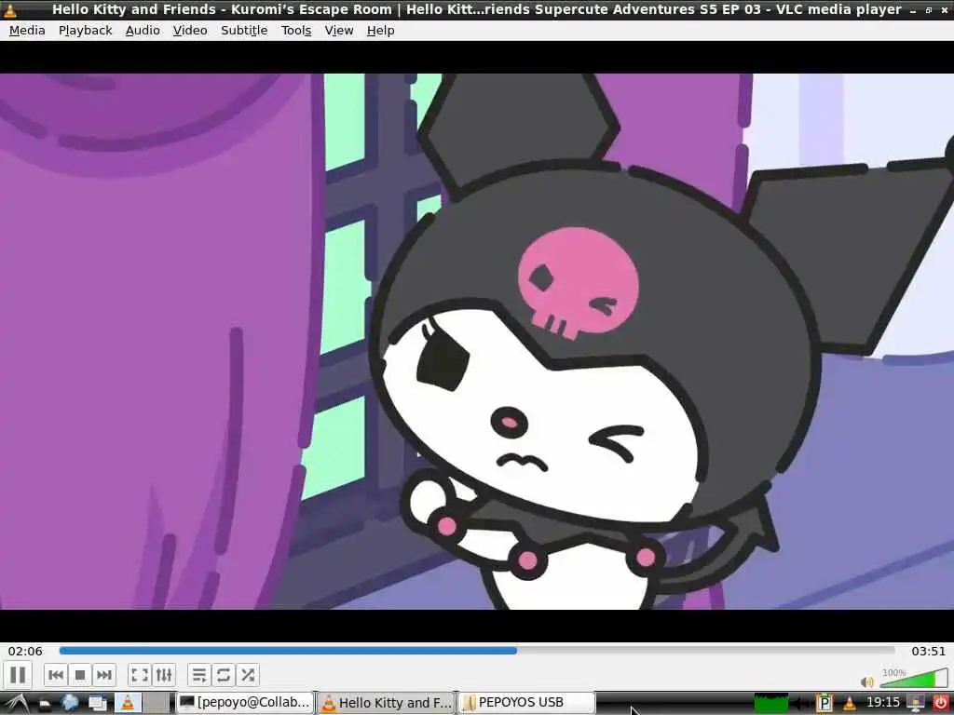The image size is (954, 715).
Task: Pause the video playback
Action: (x=18, y=675)
